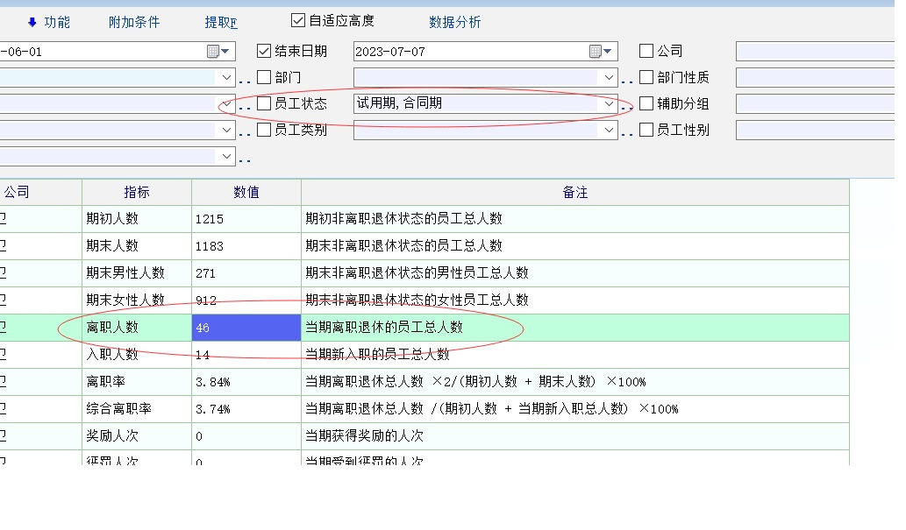
Task: Click the ellipsis button after the 员工类别 dropdown
Action: point(627,132)
